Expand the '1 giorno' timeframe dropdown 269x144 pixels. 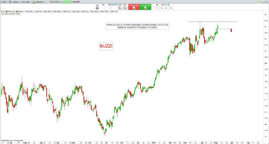pos(16,2)
